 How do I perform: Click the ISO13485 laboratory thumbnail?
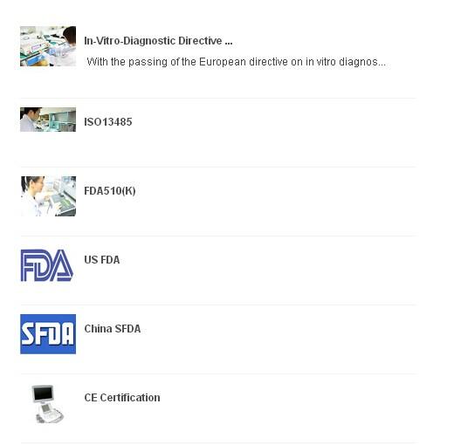coord(48,120)
